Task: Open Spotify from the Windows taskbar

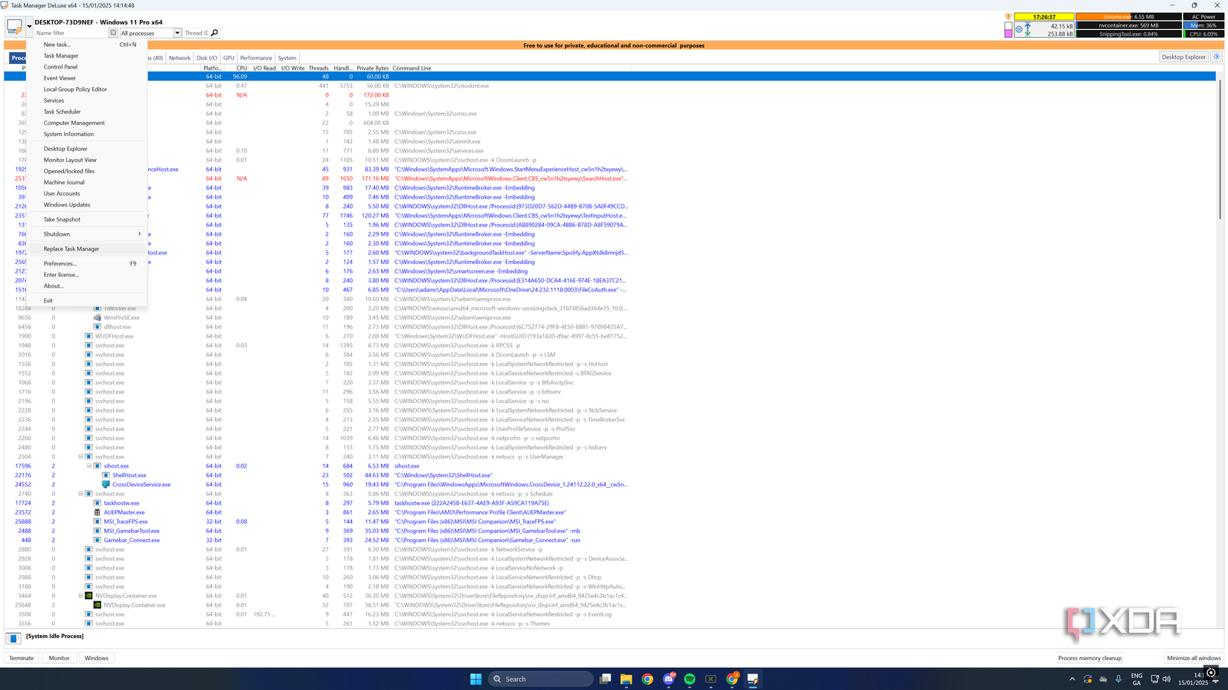Action: coord(689,679)
